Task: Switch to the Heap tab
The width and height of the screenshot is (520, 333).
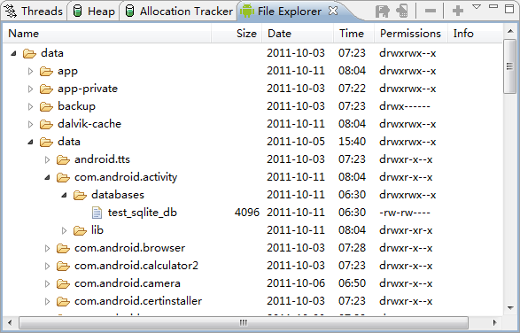Action: pos(94,11)
